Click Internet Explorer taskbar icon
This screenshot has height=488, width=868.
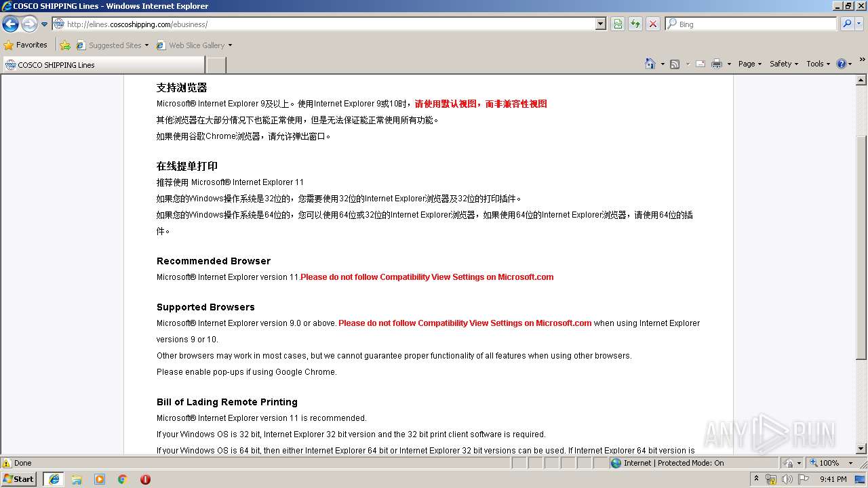[x=54, y=479]
